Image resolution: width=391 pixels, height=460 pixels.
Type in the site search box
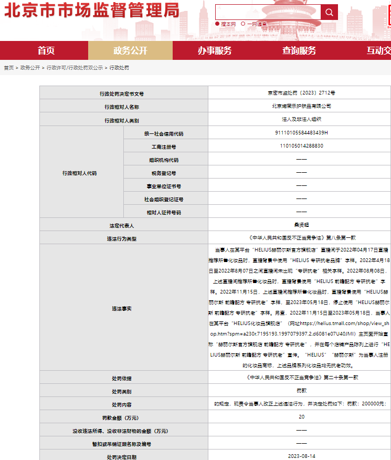[x=268, y=12]
